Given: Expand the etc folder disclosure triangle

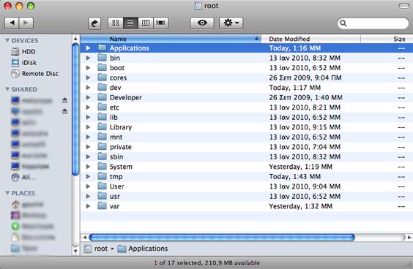Looking at the screenshot, I should (x=88, y=107).
